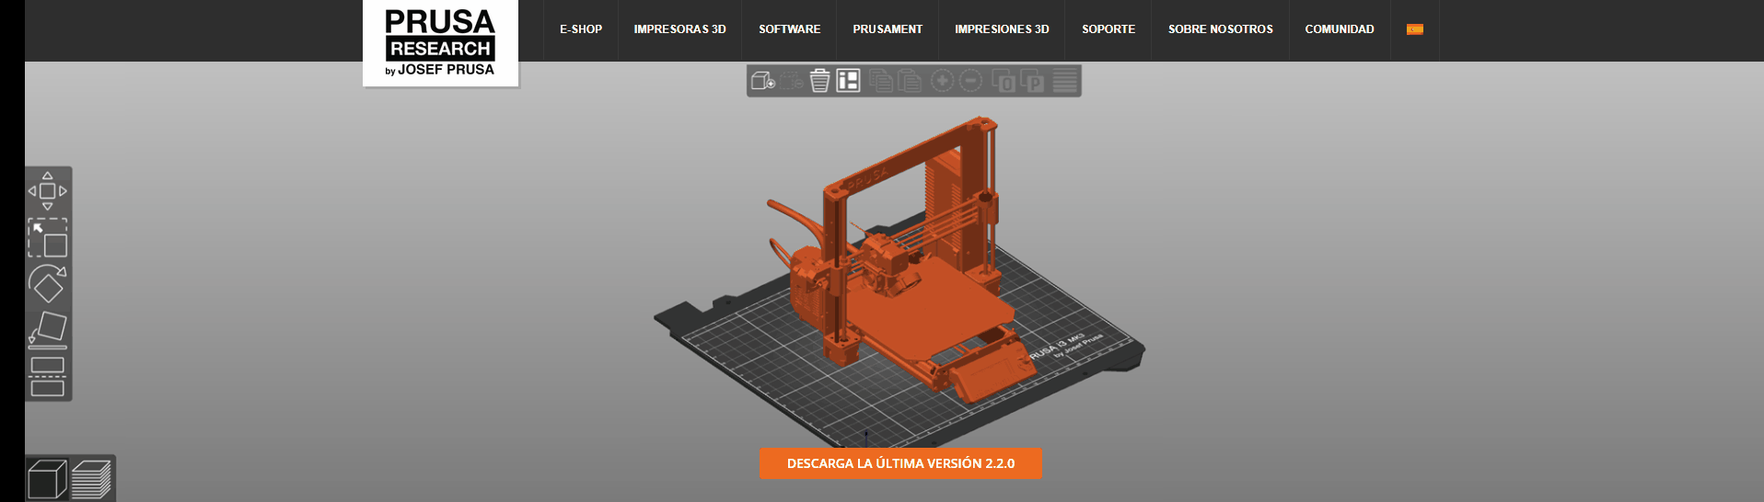Open the IMPRESIONES 3D menu
The width and height of the screenshot is (1764, 502).
pos(1002,29)
